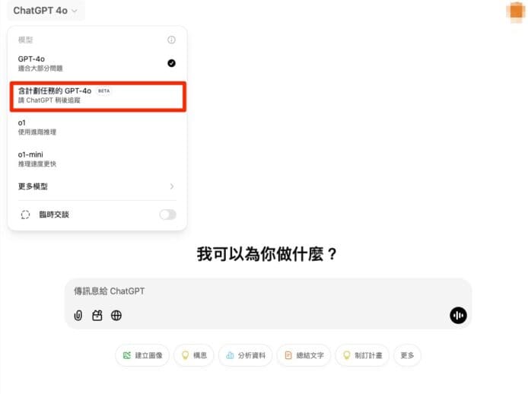Click the 建立圖像 suggestion button

point(142,355)
